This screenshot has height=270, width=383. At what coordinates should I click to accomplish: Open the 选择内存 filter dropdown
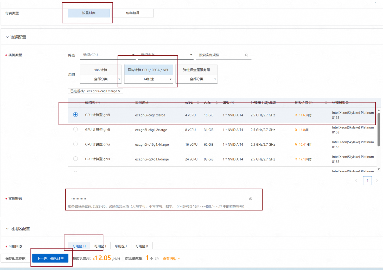165,55
